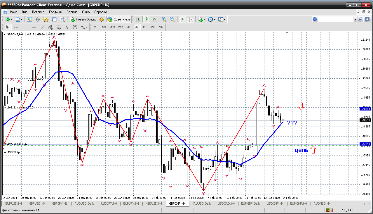Open the Data Window crosshair icon

pos(38,19)
